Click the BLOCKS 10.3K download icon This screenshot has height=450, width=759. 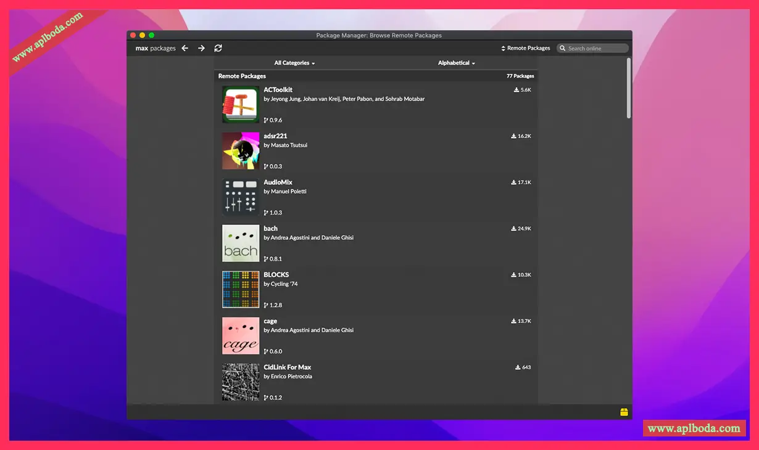[513, 275]
